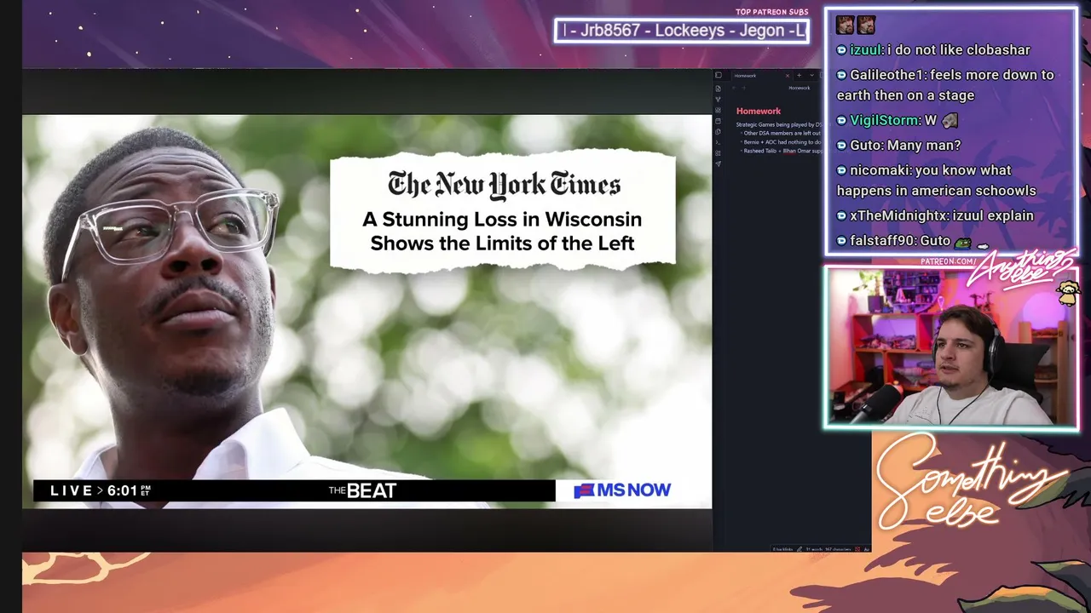The height and width of the screenshot is (613, 1091).
Task: Open the canvas icon in Obsidian ribbon
Action: pyautogui.click(x=719, y=110)
